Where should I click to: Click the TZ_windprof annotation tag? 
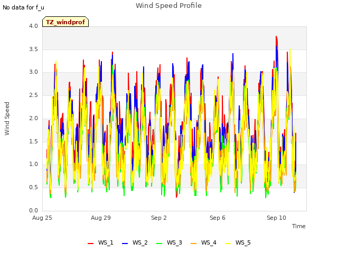[65, 22]
